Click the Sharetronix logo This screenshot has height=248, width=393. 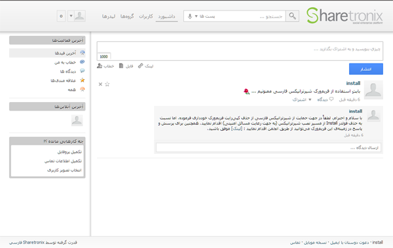coord(345,16)
